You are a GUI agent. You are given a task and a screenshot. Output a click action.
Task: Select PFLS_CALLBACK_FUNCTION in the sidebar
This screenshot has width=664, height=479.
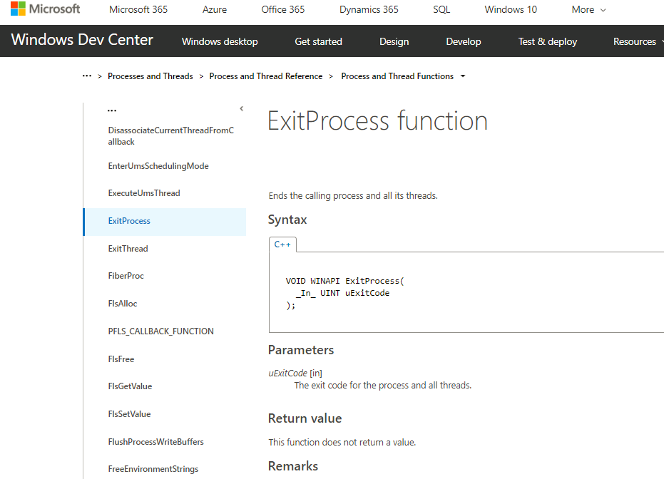pyautogui.click(x=160, y=331)
